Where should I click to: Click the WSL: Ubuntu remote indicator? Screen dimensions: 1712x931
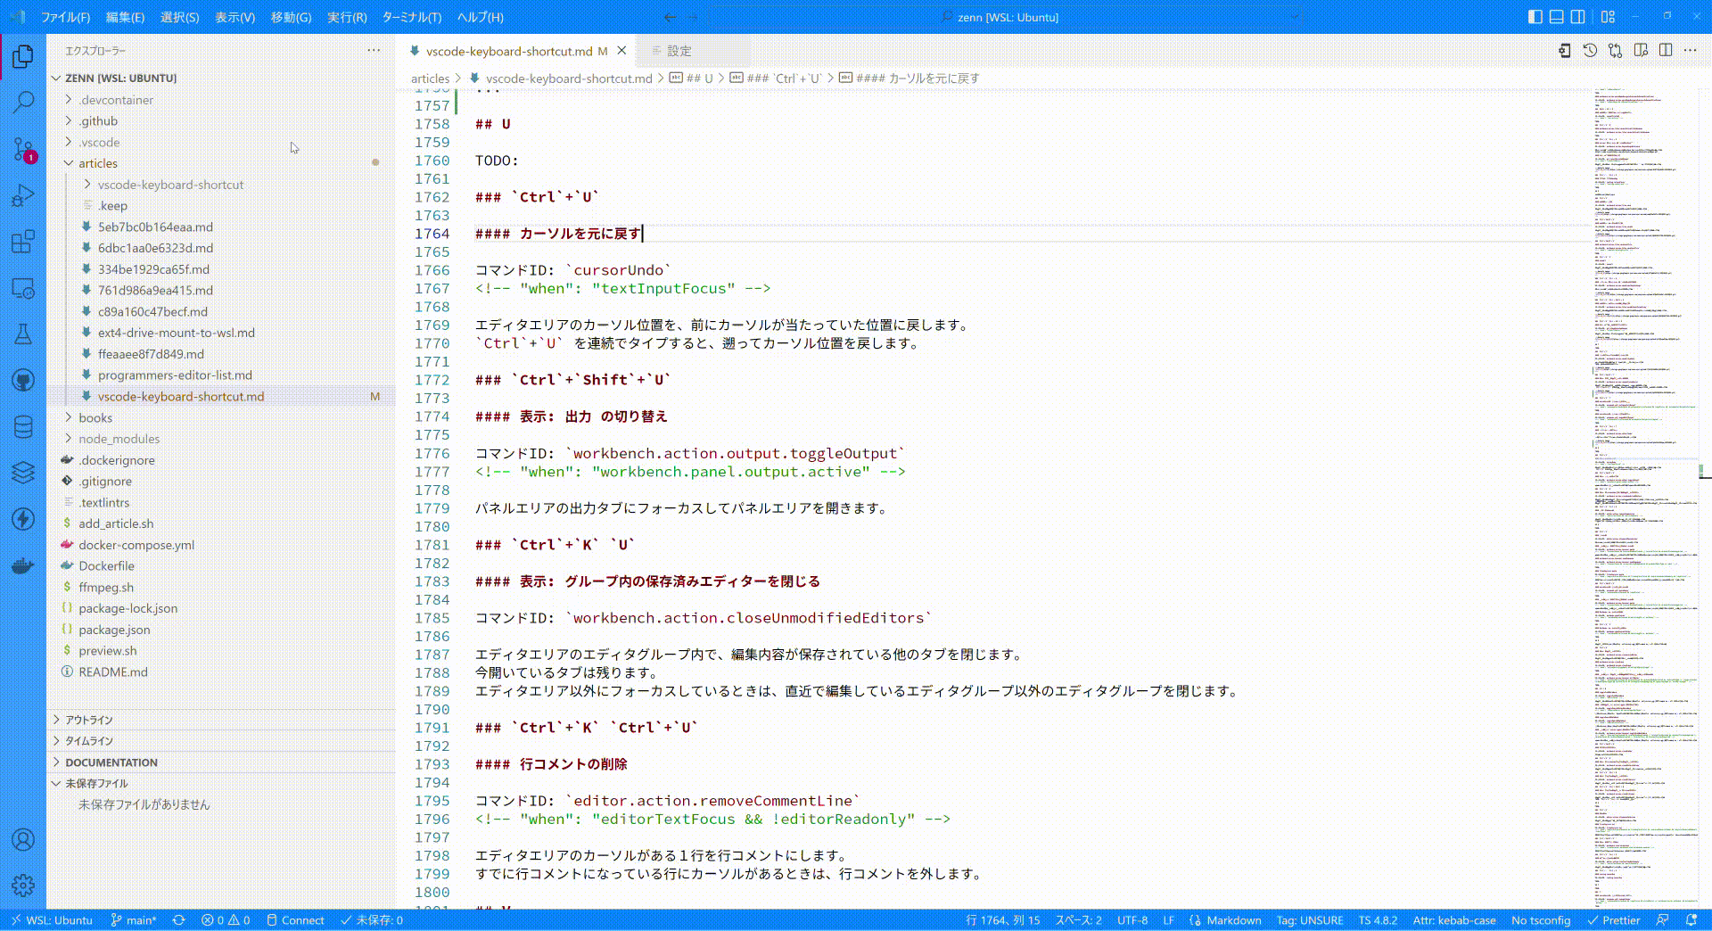51,920
